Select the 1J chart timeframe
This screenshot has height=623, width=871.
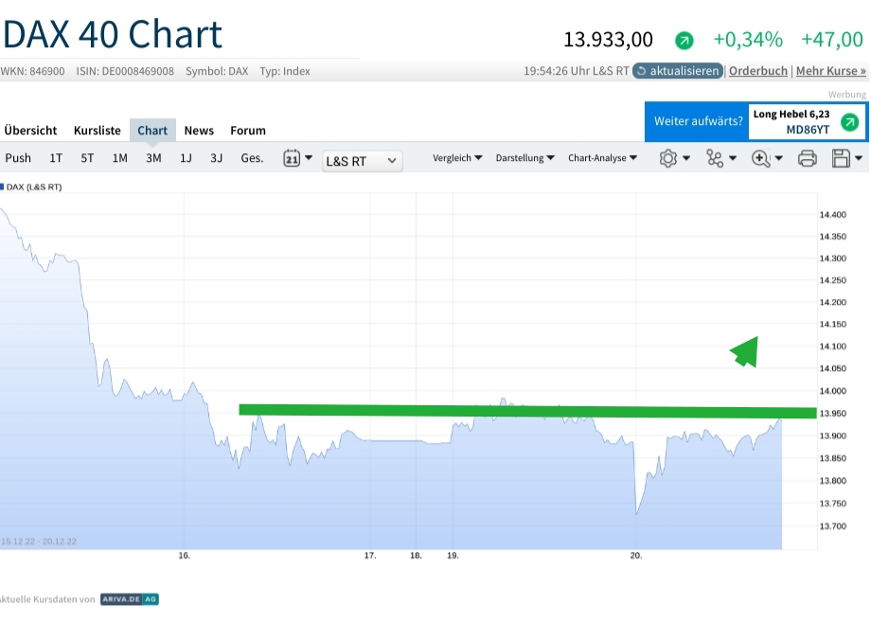point(186,158)
